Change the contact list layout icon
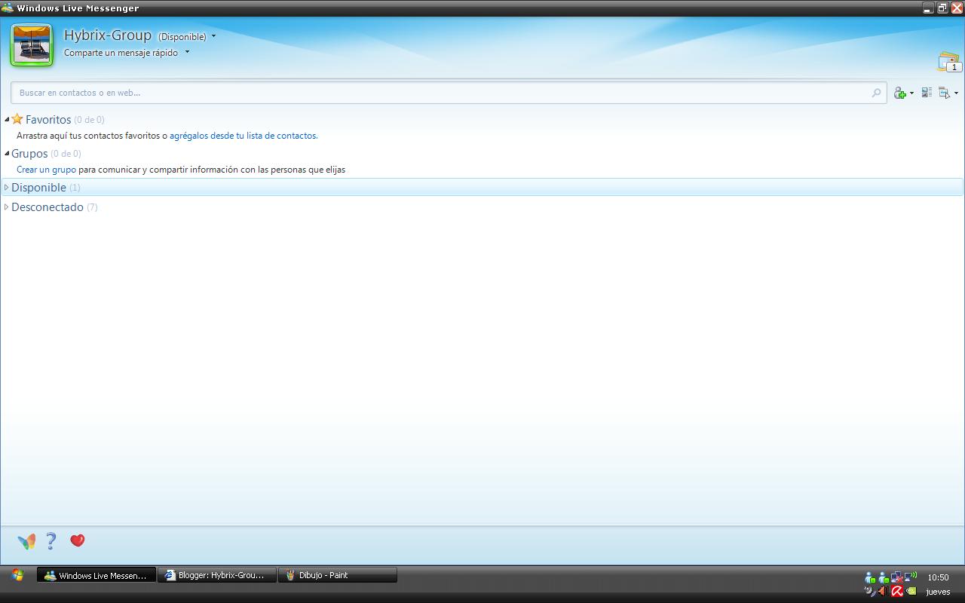The image size is (965, 603). (927, 93)
